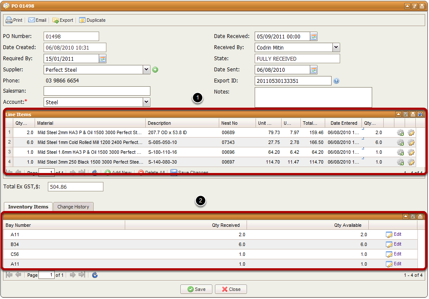The height and width of the screenshot is (299, 429).
Task: Collapse the Line Items panel
Action: pyautogui.click(x=398, y=114)
